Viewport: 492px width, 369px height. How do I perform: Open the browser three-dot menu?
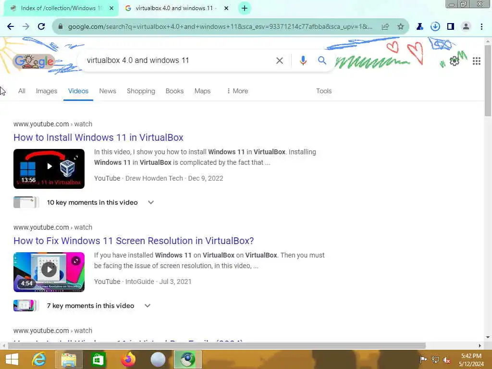481,27
